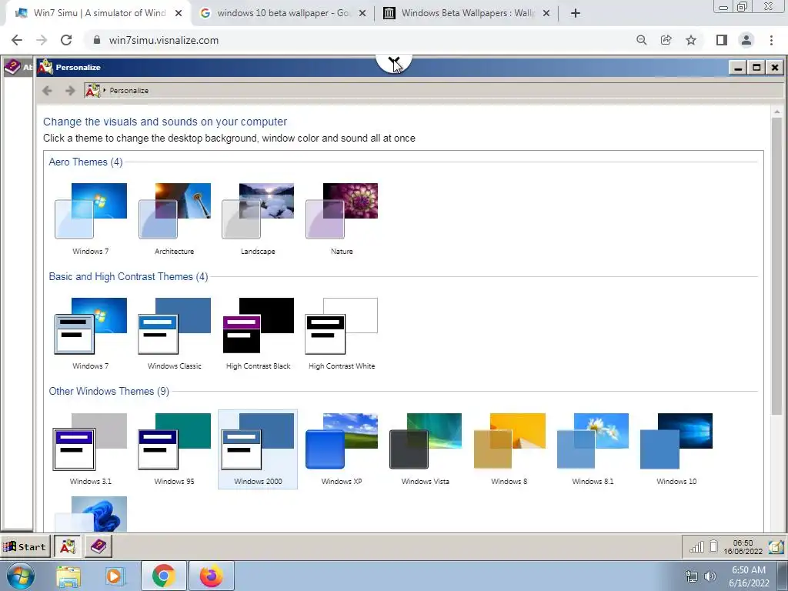The height and width of the screenshot is (591, 788).
Task: Open Firefox from the taskbar
Action: [x=211, y=576]
